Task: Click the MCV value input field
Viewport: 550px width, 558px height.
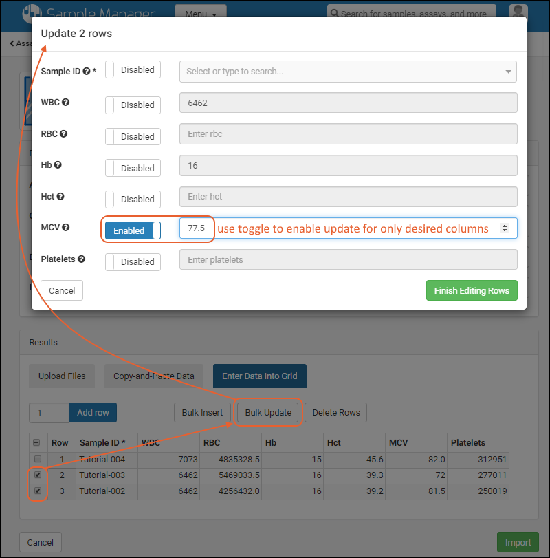Action: tap(197, 228)
